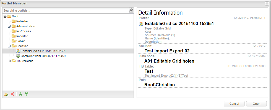The height and width of the screenshot is (110, 271).
Task: Click the Controller wahl gear icon
Action: 18,56
